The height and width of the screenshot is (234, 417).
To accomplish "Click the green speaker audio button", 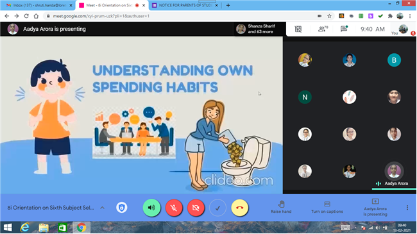I will coord(151,208).
